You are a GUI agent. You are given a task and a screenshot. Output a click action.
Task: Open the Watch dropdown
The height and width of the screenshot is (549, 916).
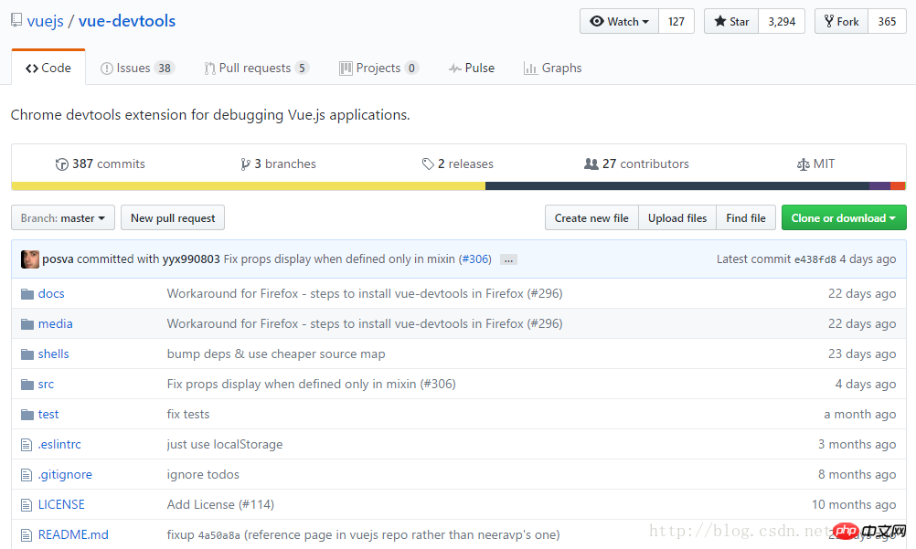tap(619, 22)
